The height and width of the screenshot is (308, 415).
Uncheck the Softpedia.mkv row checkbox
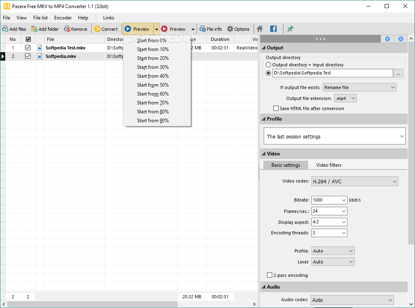click(28, 56)
